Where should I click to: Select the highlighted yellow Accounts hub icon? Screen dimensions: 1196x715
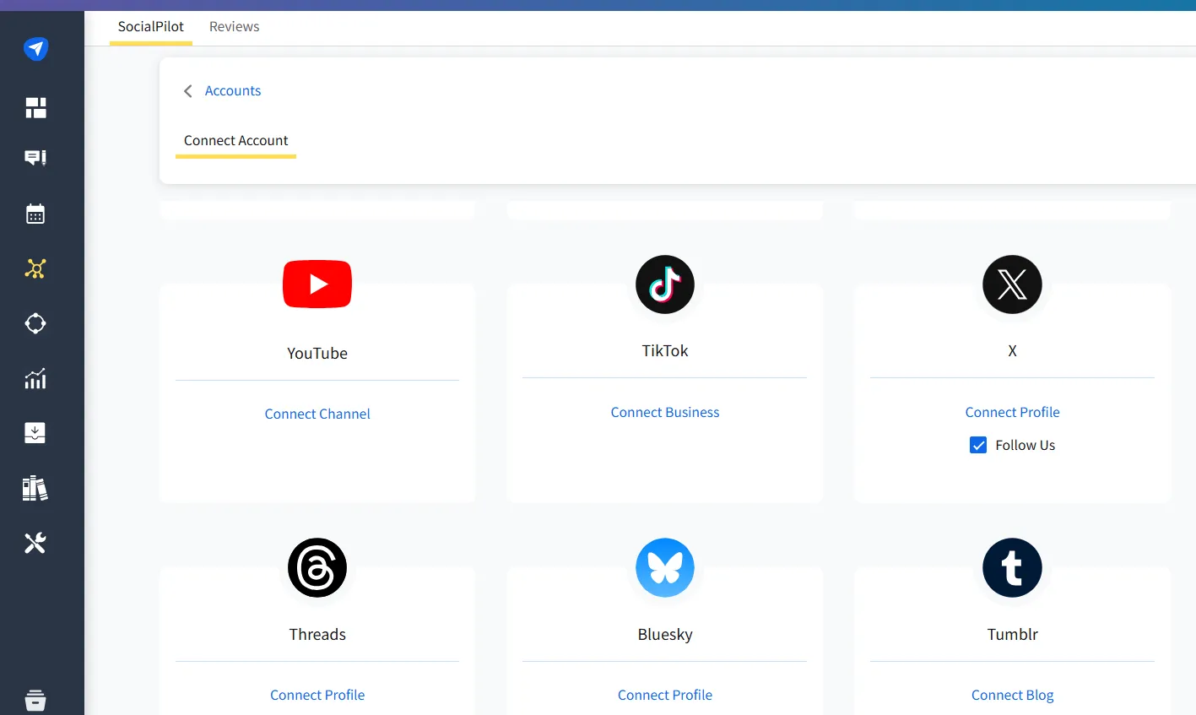click(35, 268)
